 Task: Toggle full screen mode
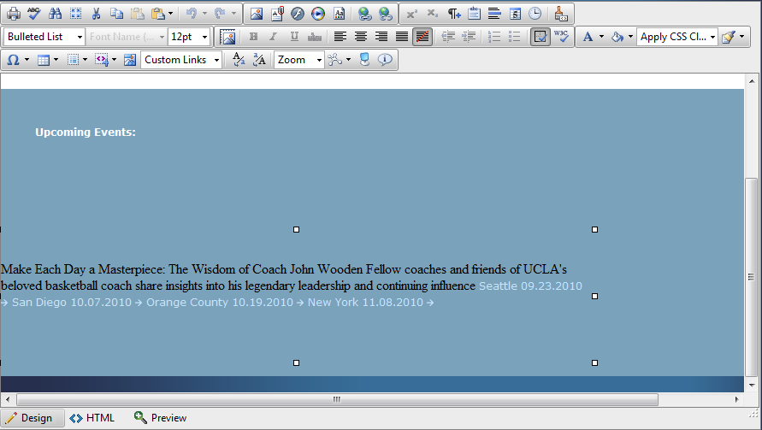[364, 60]
